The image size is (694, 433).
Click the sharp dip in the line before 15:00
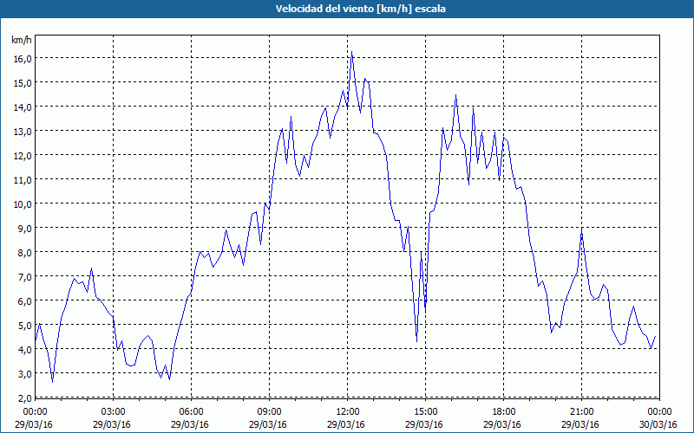tap(416, 341)
